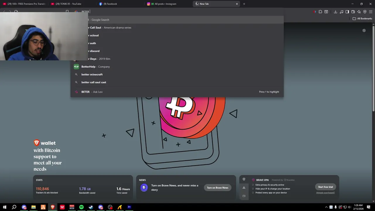The width and height of the screenshot is (375, 211).
Task: Open Downloads from the toolbar
Action: (x=335, y=12)
